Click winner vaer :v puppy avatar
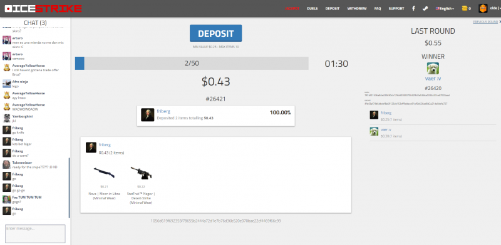The height and width of the screenshot is (245, 501). [x=433, y=68]
